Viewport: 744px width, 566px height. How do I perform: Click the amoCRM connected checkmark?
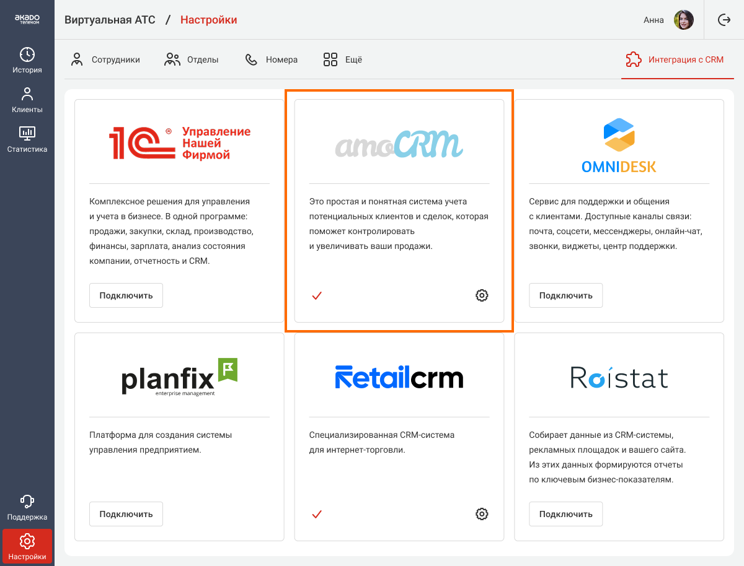tap(317, 295)
